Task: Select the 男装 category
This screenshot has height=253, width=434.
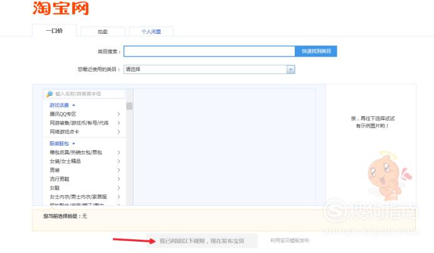Action: pos(55,170)
